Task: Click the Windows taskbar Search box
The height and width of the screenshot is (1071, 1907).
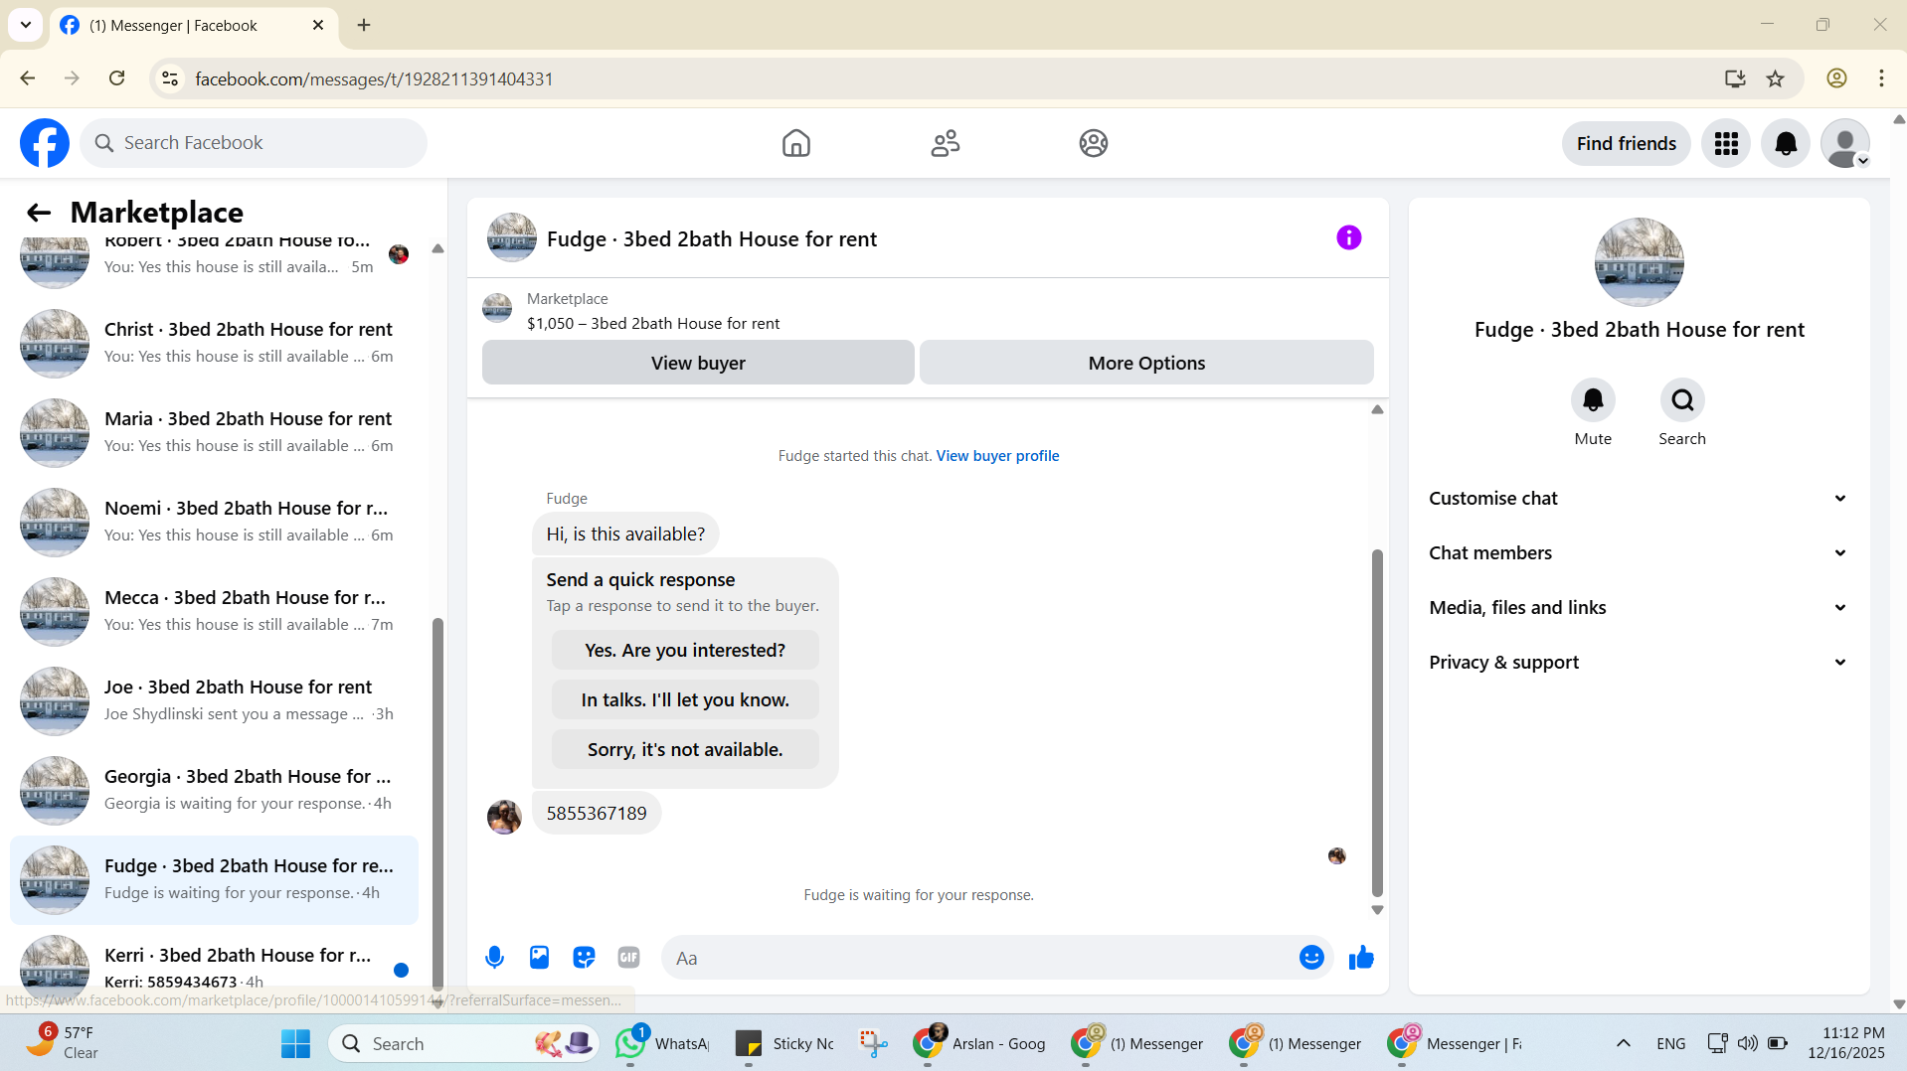Action: [463, 1043]
